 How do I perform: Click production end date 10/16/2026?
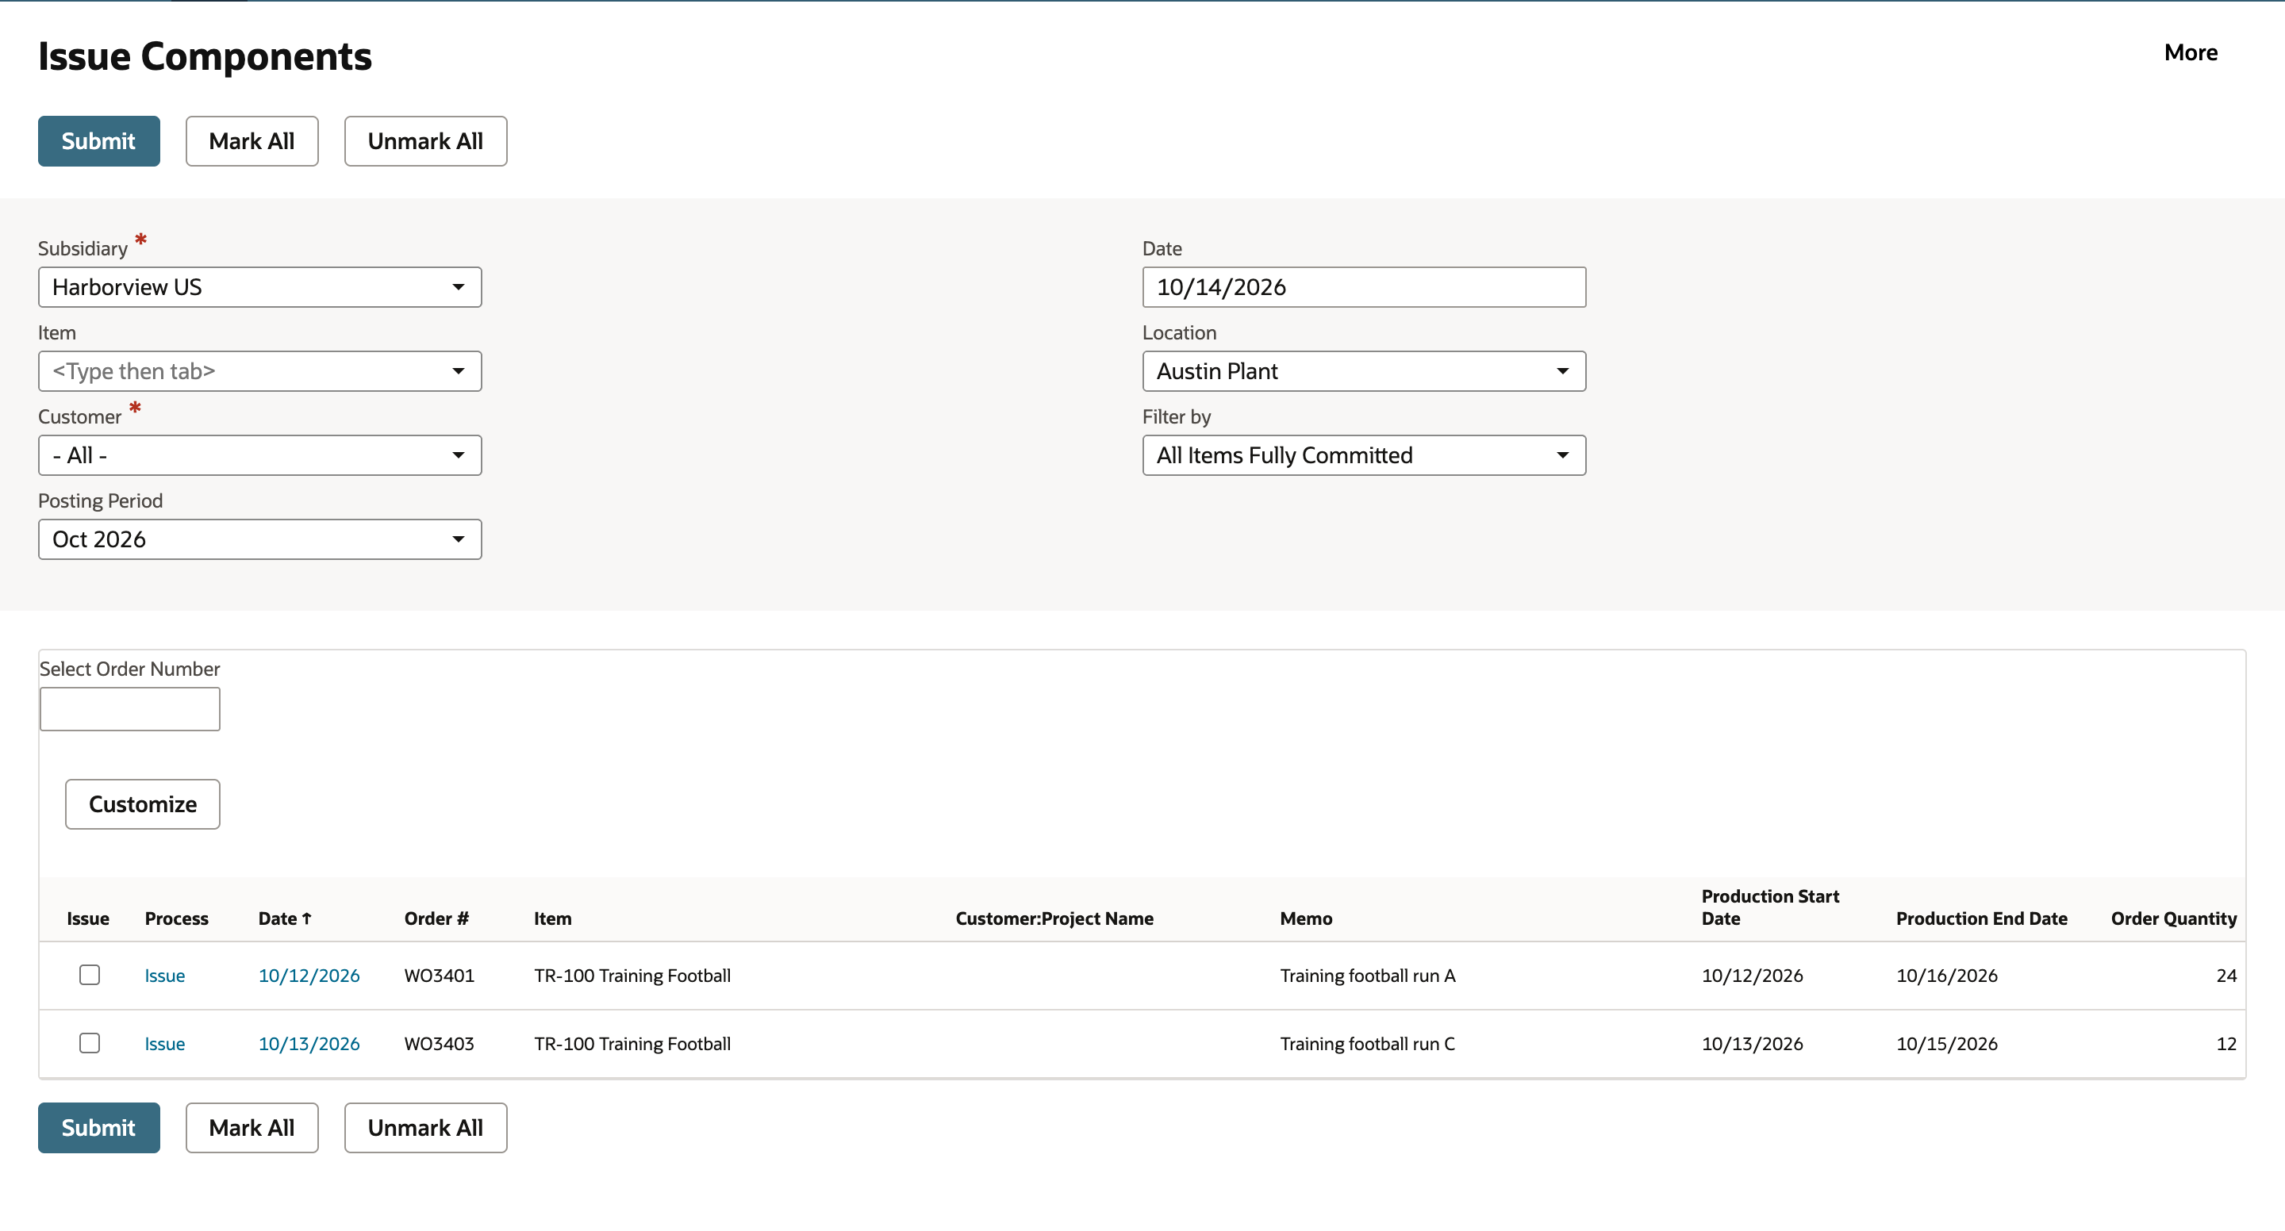click(1947, 976)
